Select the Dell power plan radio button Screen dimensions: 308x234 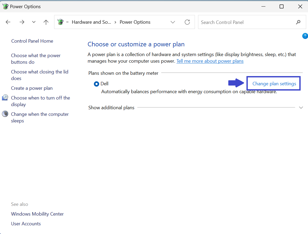97,84
